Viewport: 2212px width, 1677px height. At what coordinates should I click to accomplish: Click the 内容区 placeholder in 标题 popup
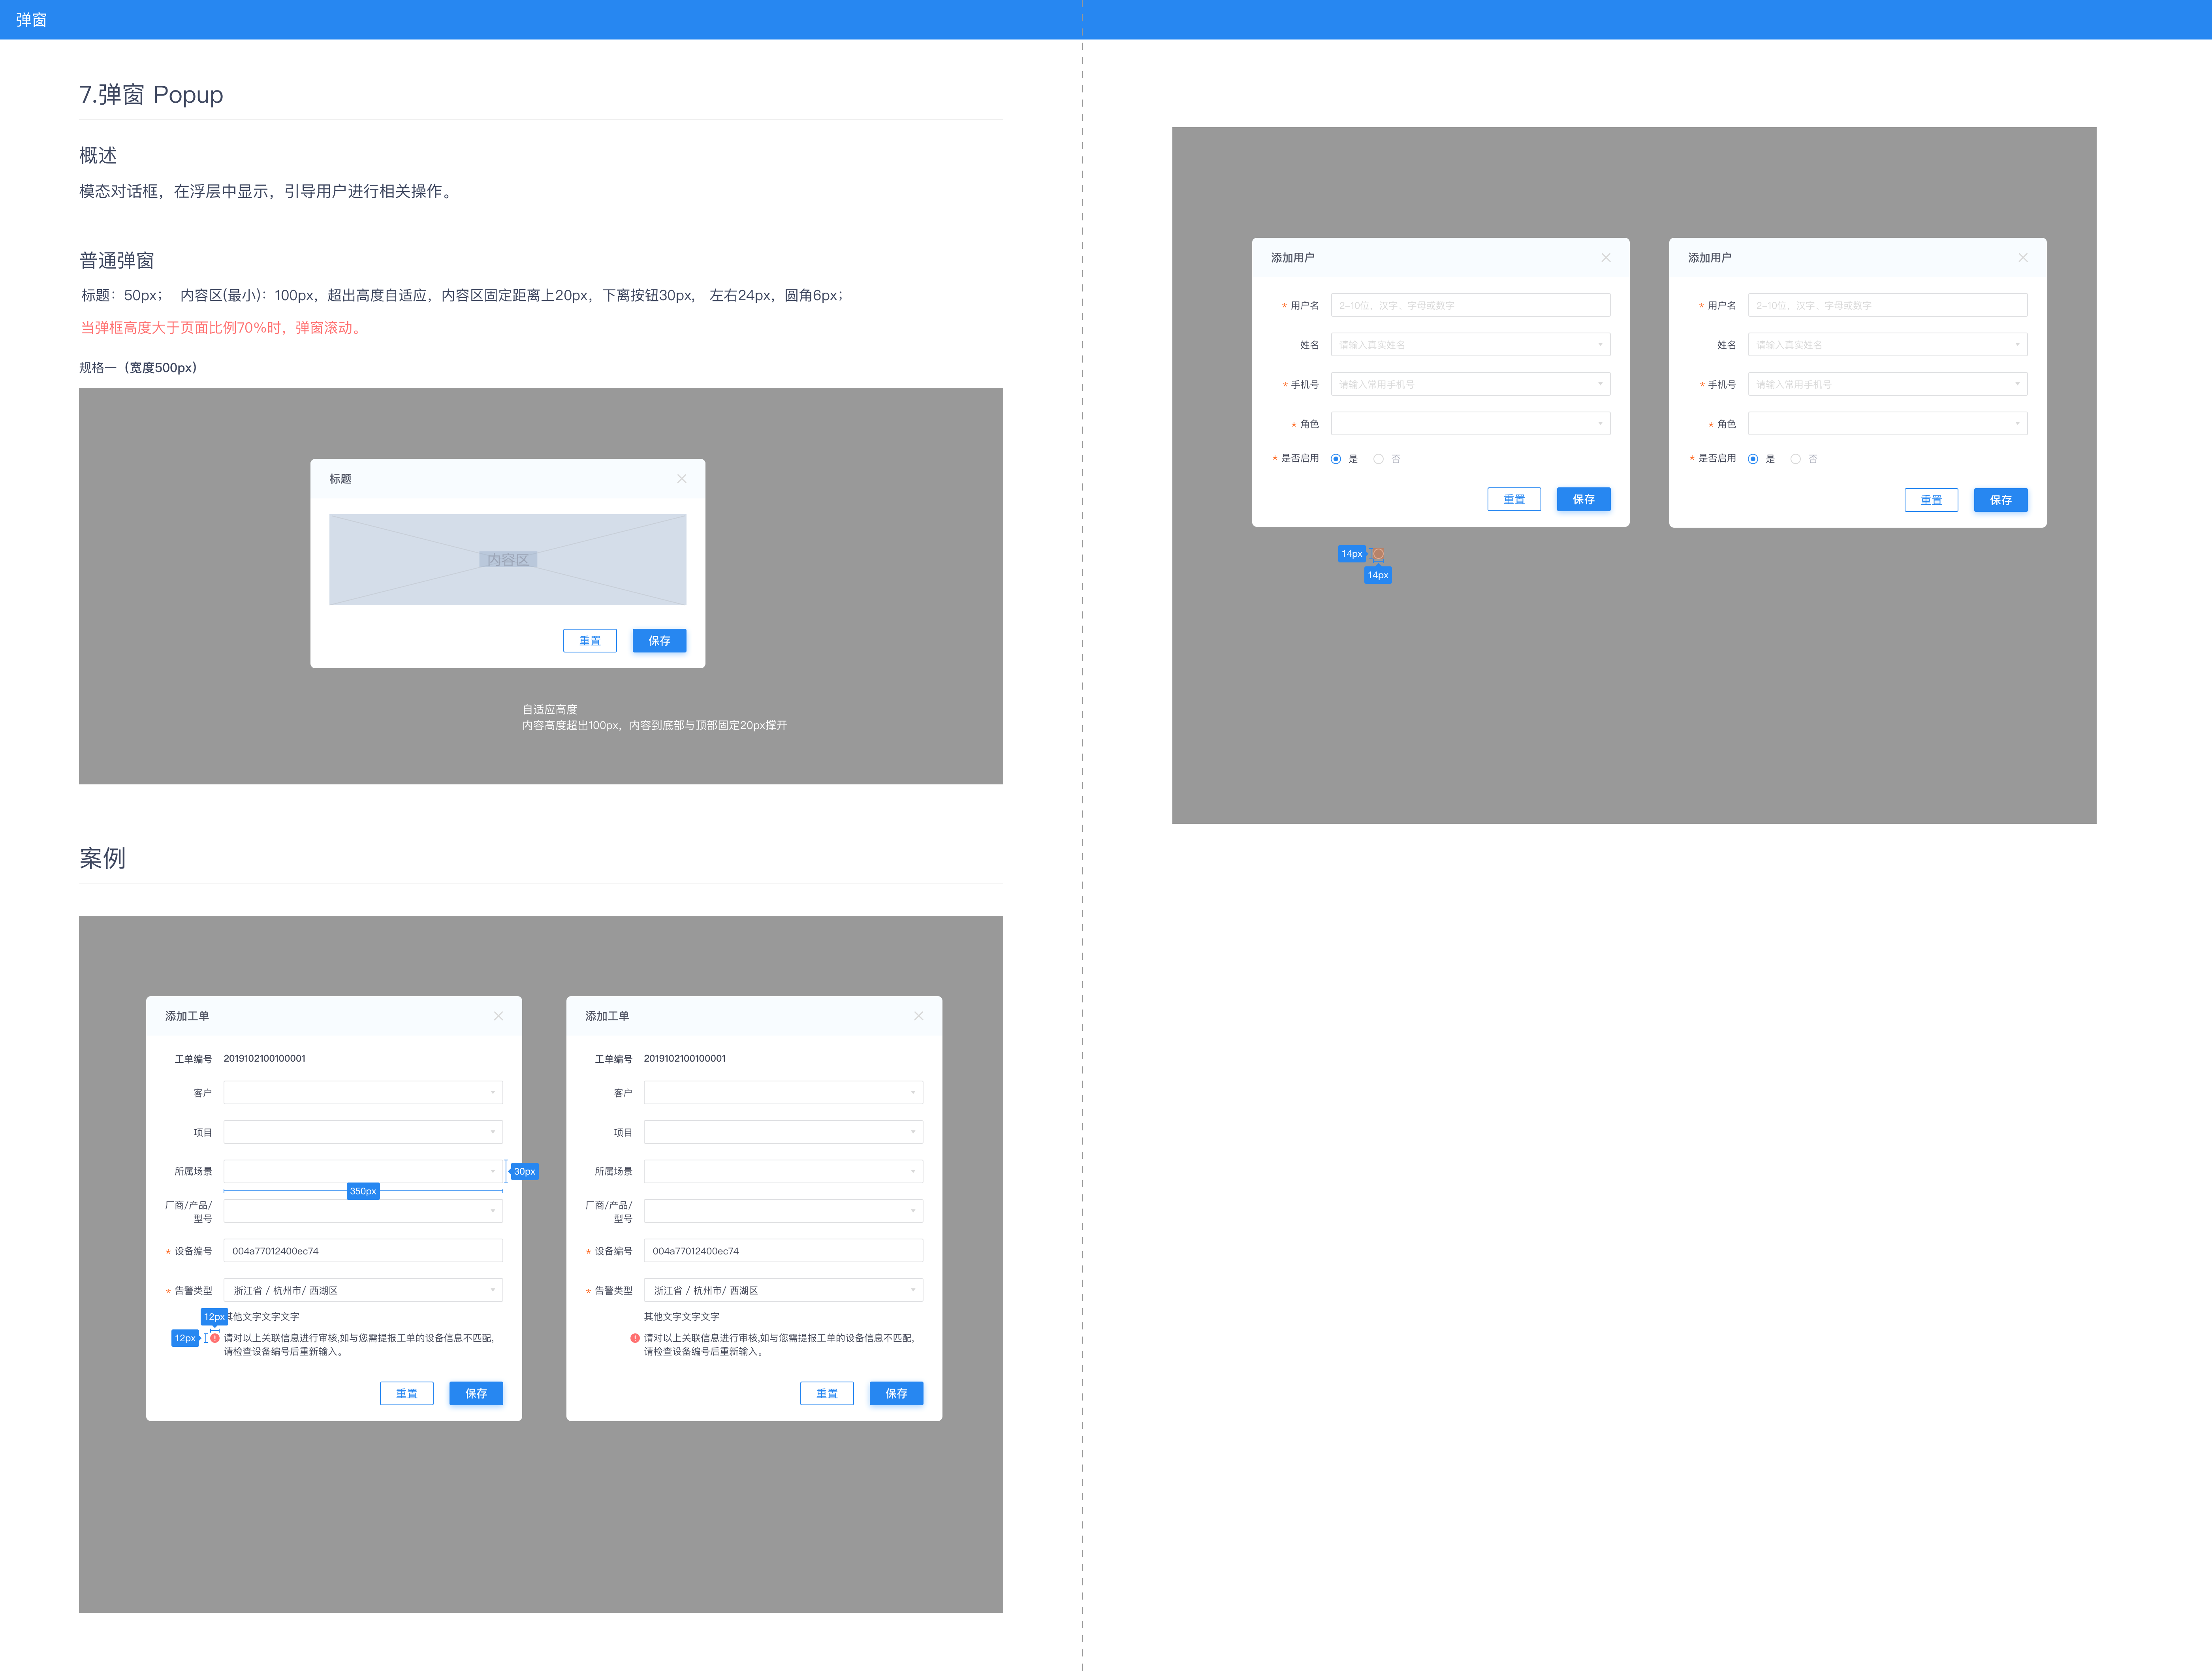[508, 560]
